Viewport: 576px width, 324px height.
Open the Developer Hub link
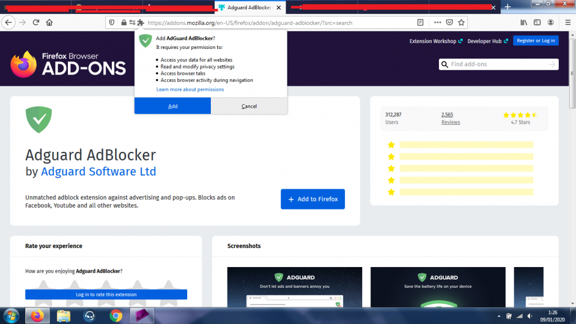pos(487,41)
